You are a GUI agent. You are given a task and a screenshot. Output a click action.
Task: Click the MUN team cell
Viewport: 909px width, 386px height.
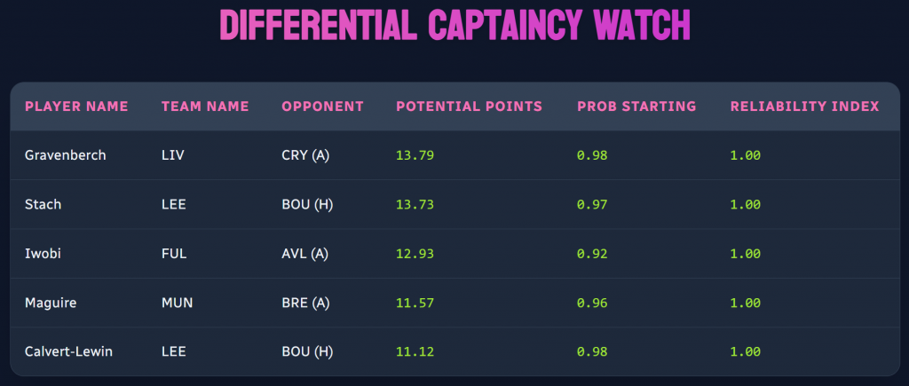click(x=176, y=303)
